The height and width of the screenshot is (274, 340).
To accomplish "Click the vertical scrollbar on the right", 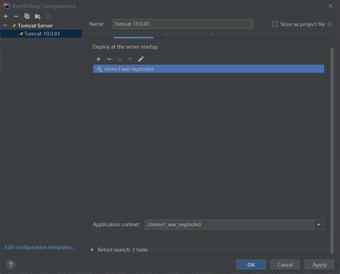I will tap(332, 151).
